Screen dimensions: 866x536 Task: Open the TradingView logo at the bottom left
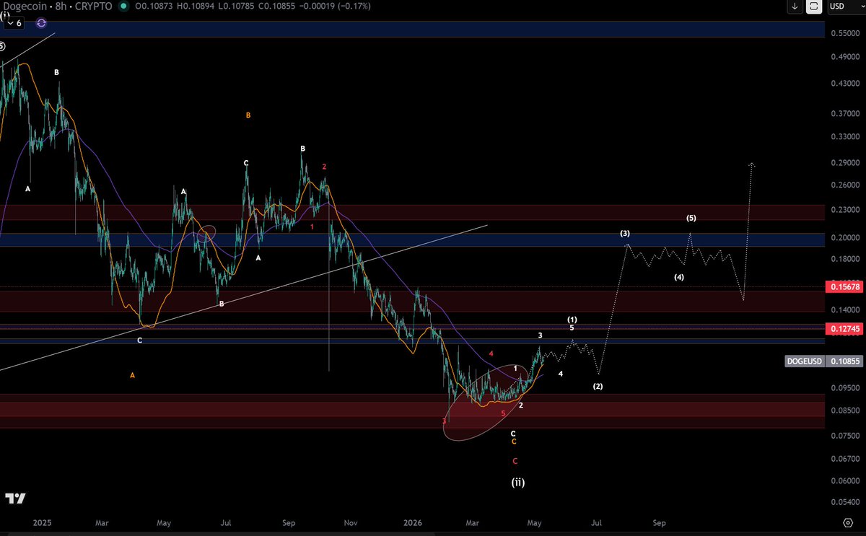click(x=15, y=498)
